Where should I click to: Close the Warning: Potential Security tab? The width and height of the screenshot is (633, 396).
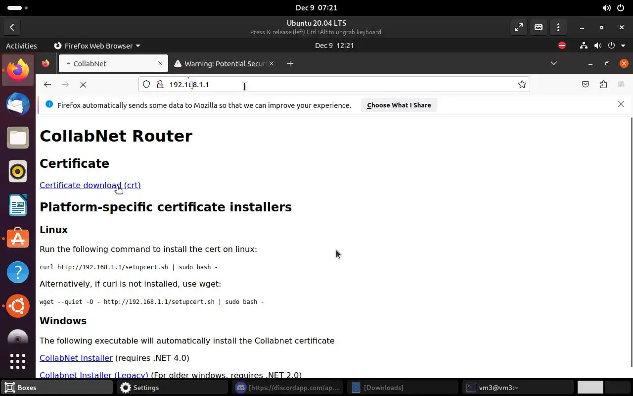tap(271, 63)
